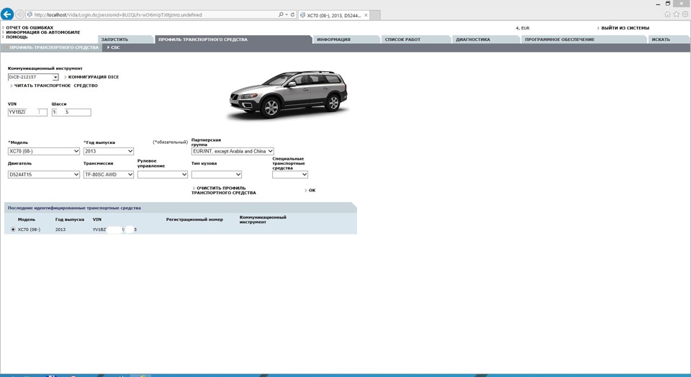Select the XC70 (08-) radio button

click(x=13, y=230)
